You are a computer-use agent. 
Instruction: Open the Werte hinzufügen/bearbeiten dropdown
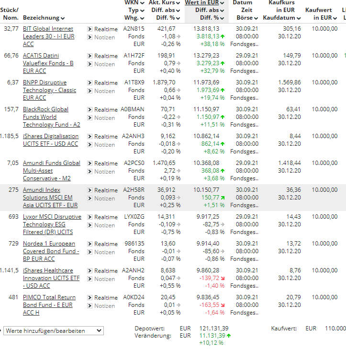pos(54,331)
